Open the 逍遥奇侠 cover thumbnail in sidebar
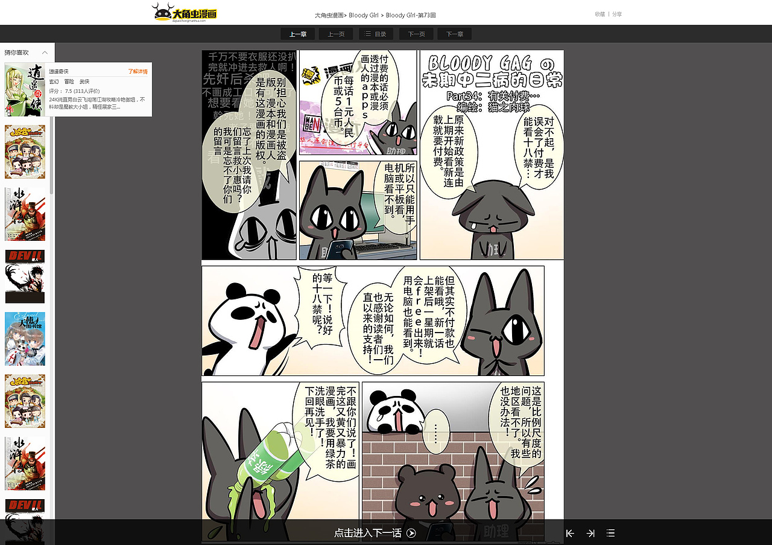 [x=25, y=89]
